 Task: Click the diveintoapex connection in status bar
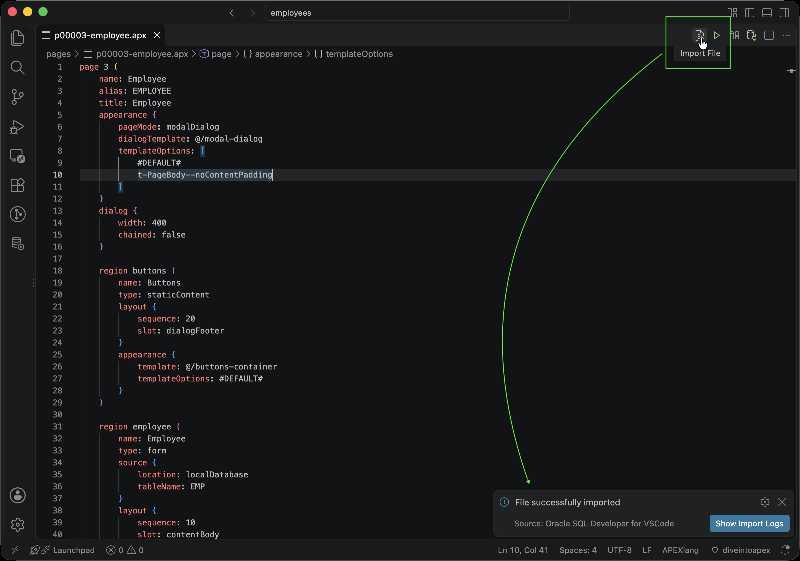pyautogui.click(x=740, y=550)
